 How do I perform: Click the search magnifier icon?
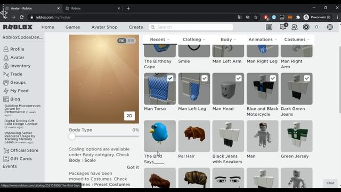coord(153,27)
